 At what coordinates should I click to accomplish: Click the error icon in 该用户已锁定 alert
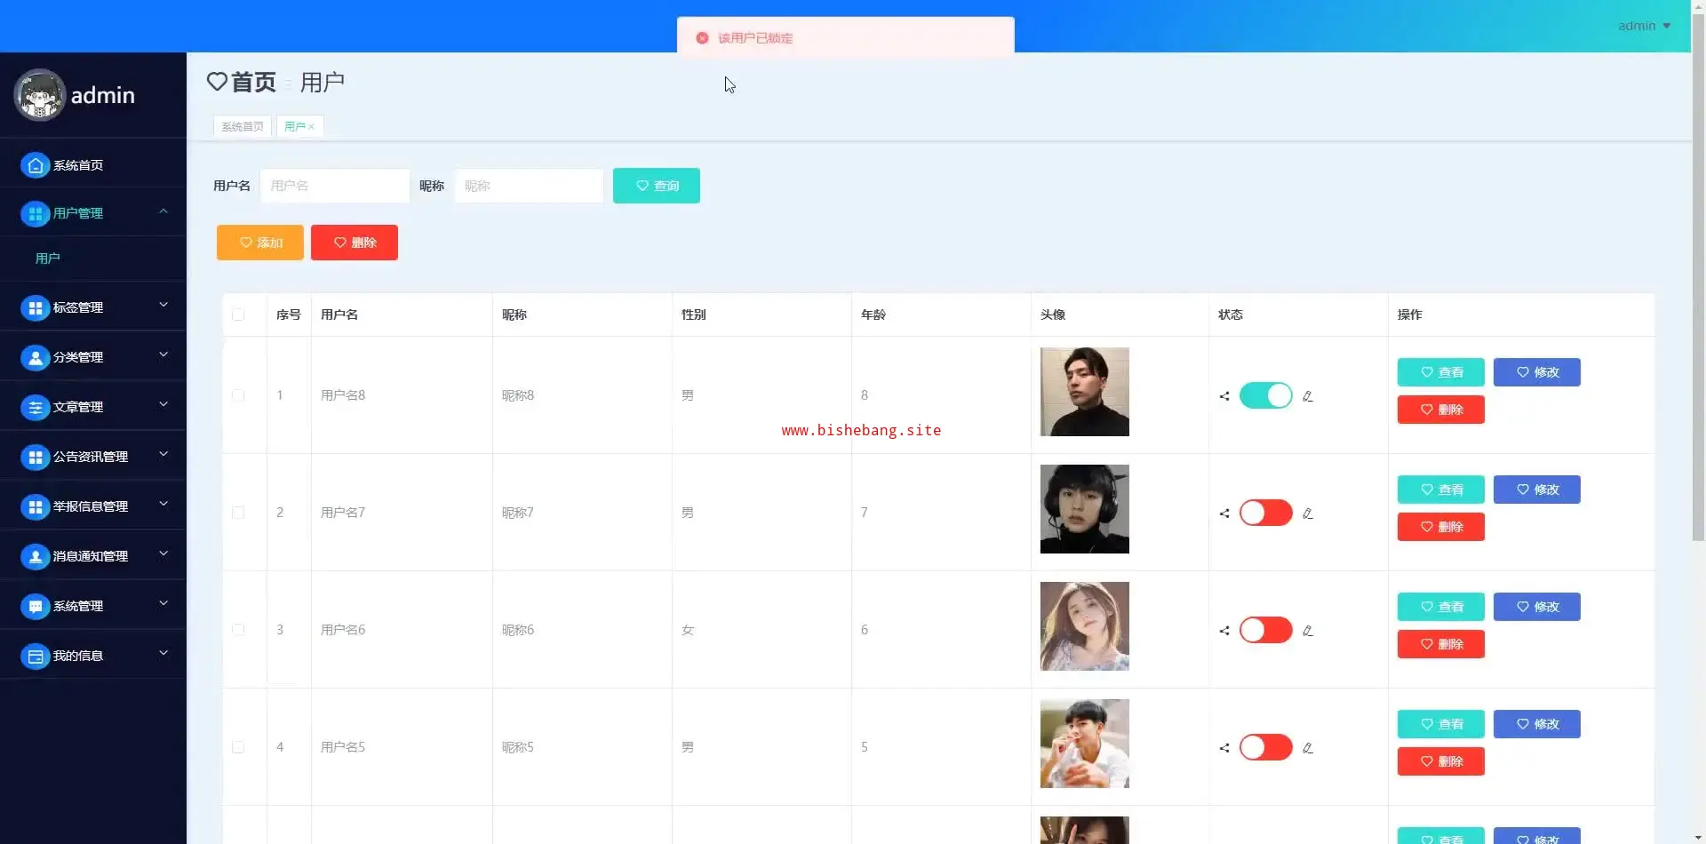[x=702, y=38]
